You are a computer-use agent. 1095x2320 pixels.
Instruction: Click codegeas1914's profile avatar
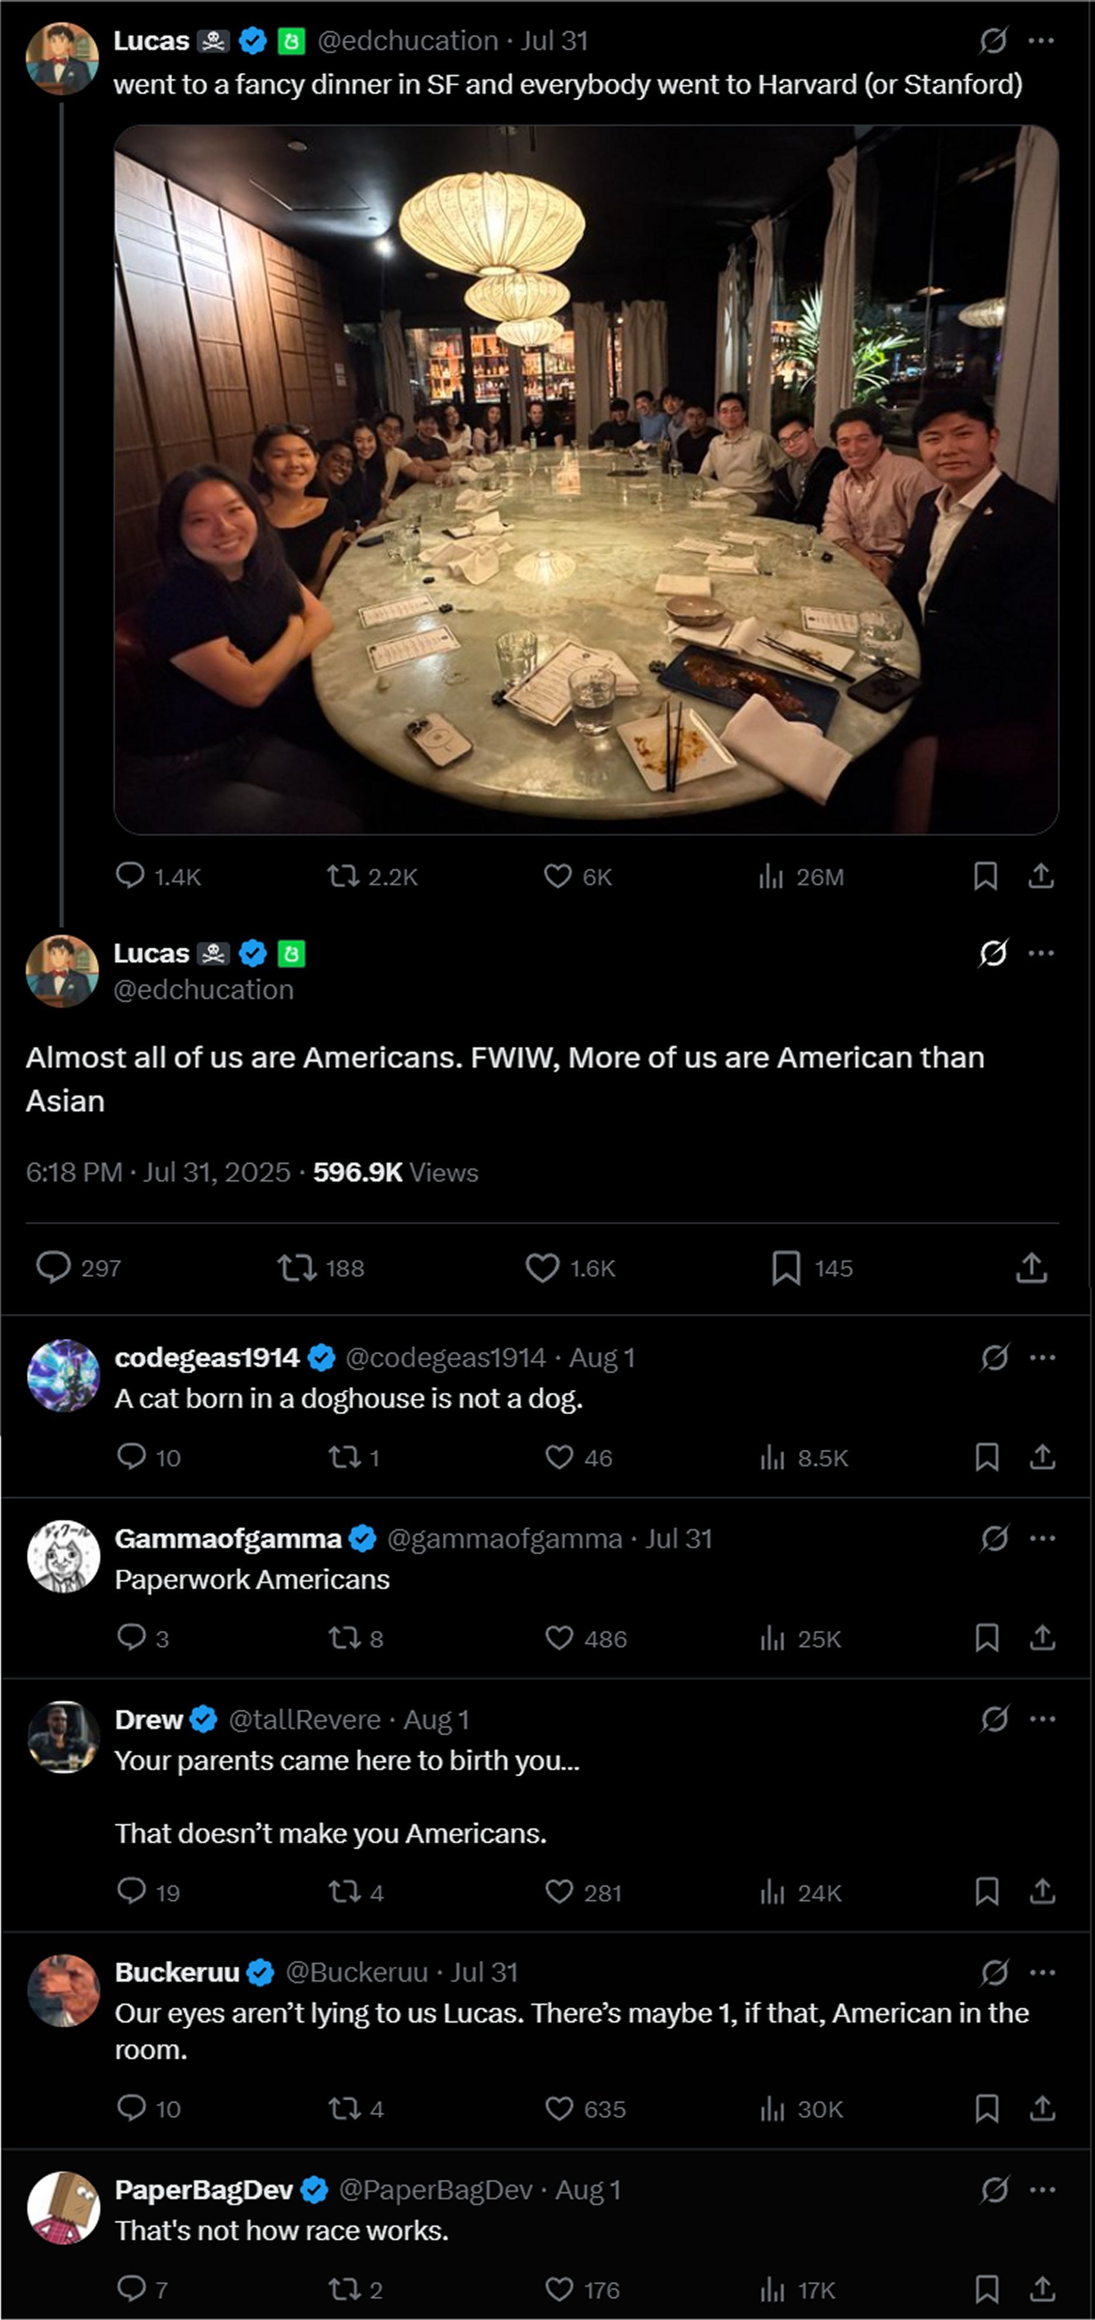pyautogui.click(x=63, y=1376)
